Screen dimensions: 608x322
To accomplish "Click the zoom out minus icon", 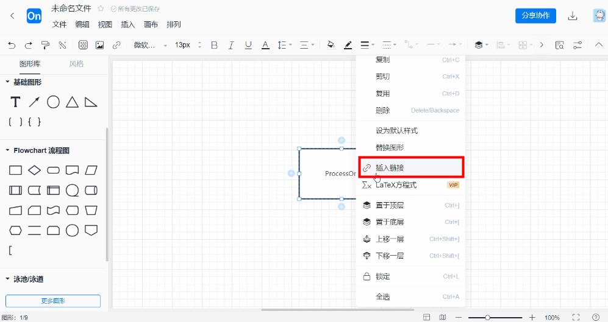I will point(459,317).
